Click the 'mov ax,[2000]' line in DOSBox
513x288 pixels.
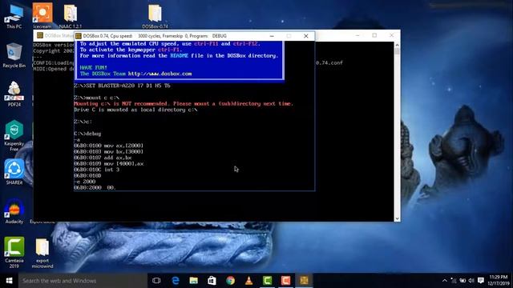109,146
